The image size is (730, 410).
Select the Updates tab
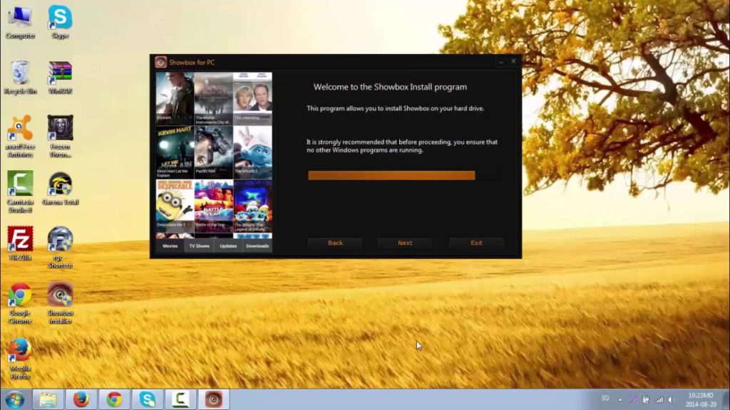[228, 246]
